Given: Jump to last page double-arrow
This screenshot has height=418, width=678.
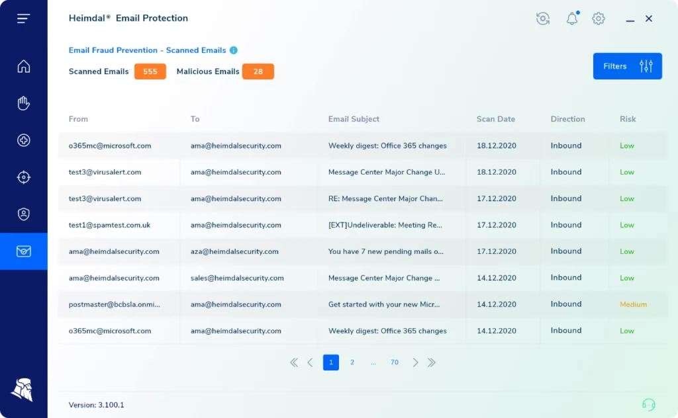Looking at the screenshot, I should click(x=432, y=362).
